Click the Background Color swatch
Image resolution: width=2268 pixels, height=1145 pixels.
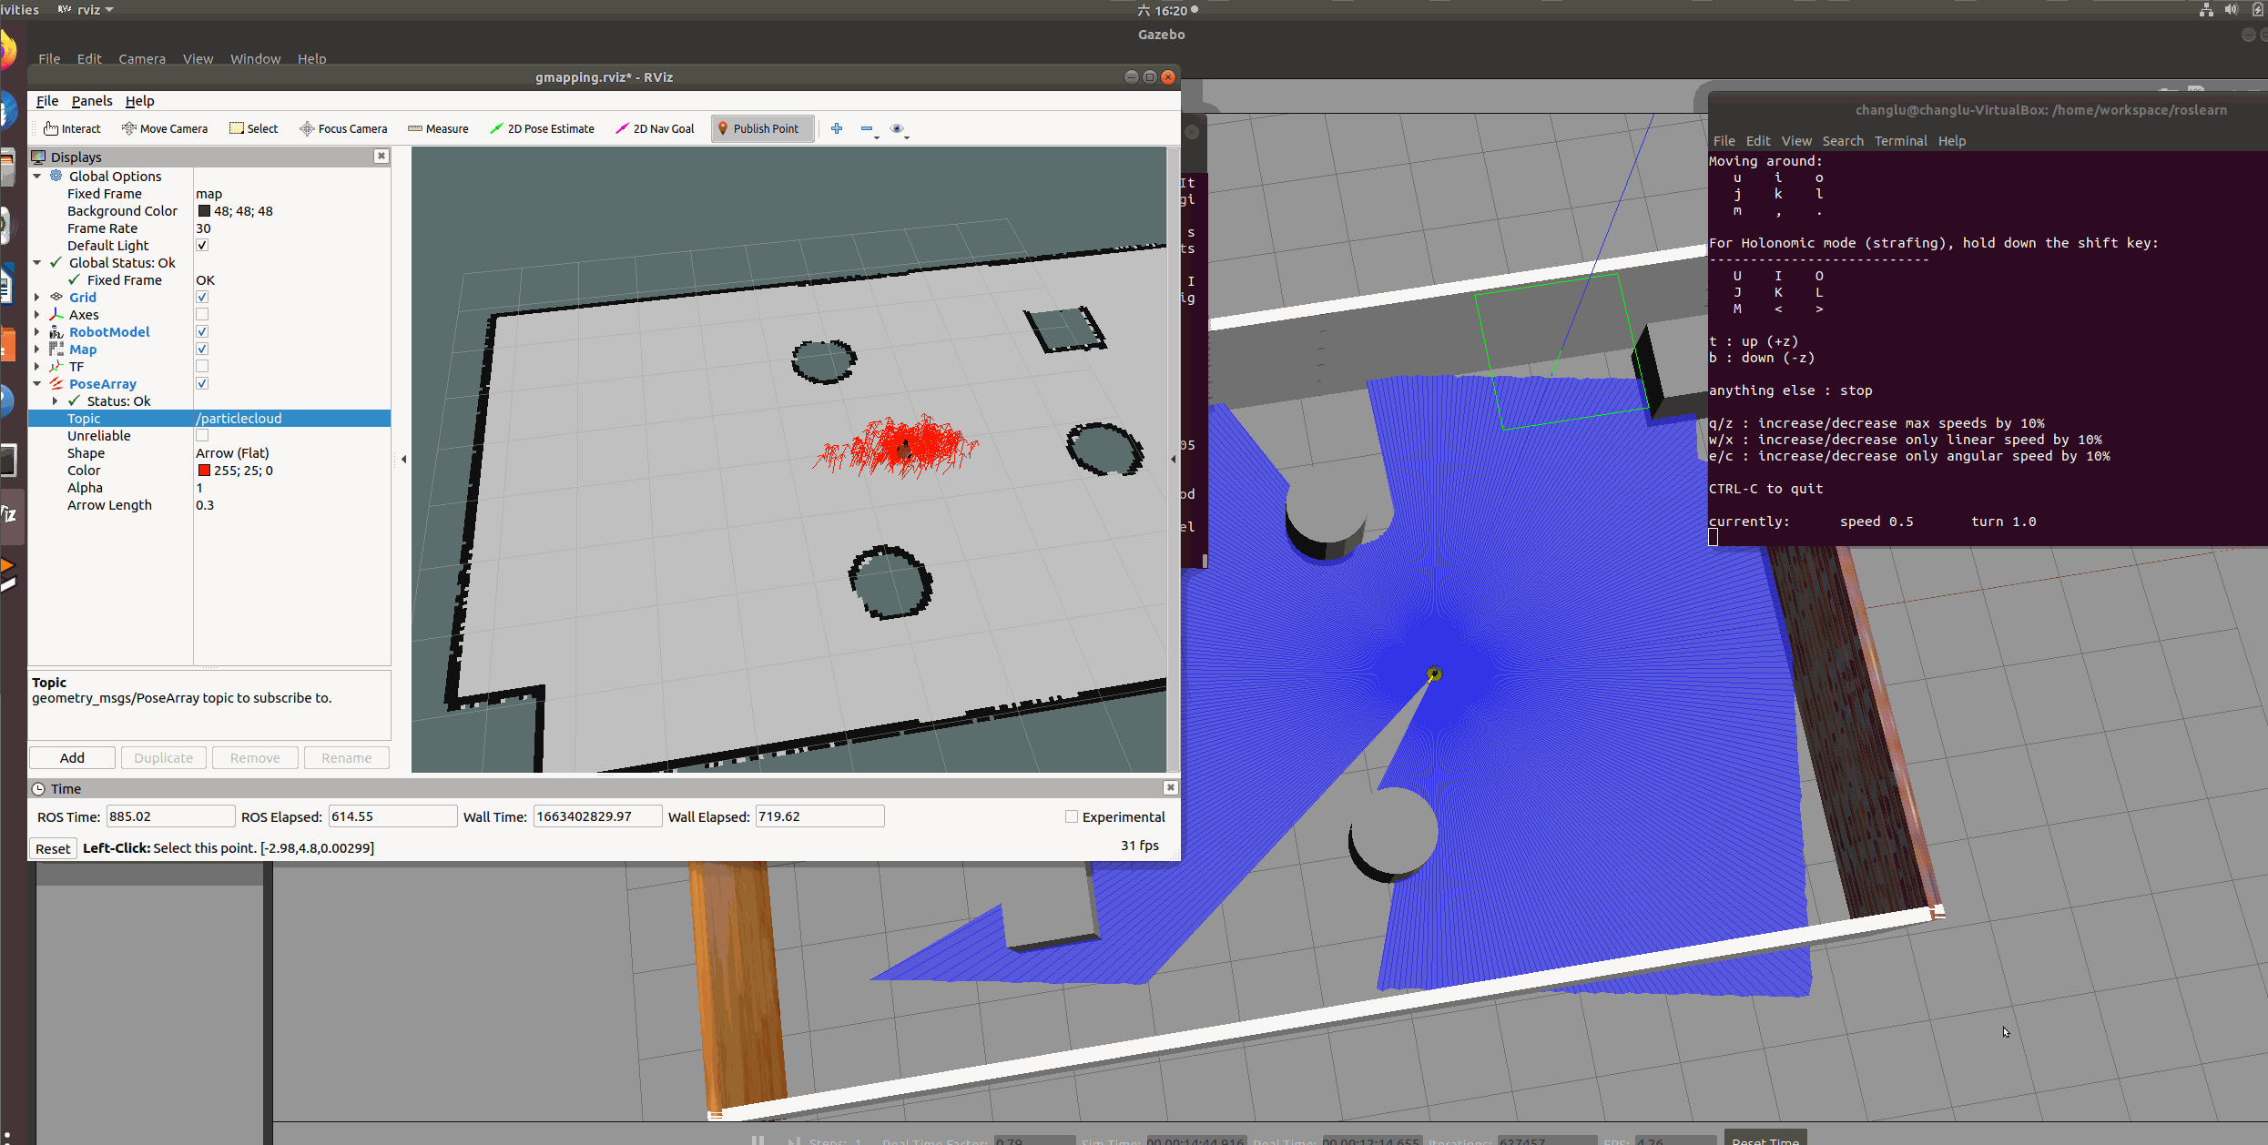(x=204, y=210)
